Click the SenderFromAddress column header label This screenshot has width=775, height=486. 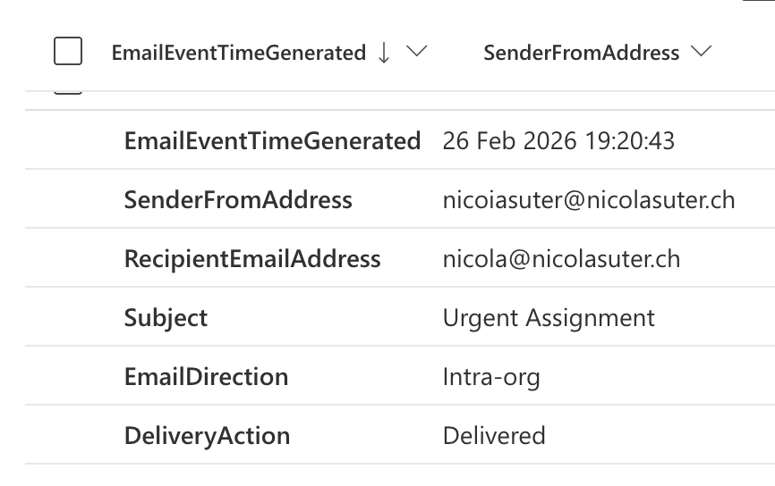tap(581, 53)
